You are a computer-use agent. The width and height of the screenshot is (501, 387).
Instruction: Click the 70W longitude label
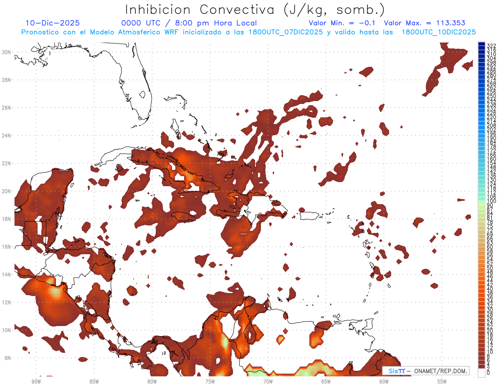pyautogui.click(x=268, y=382)
